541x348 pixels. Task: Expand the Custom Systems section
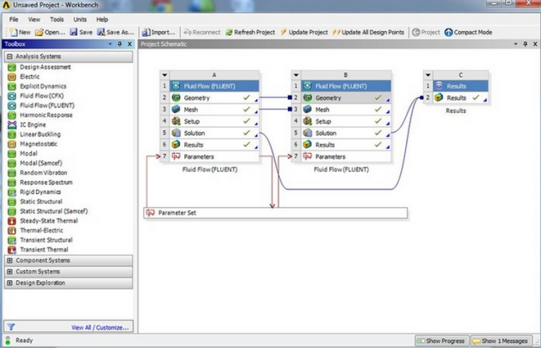tap(9, 272)
